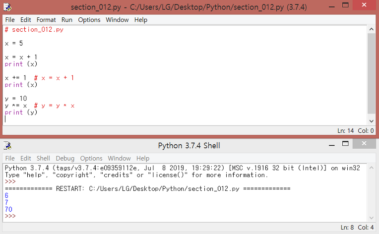Screen dimensions: 379x234
Task: Open the Options menu in editor window
Action: pos(89,20)
